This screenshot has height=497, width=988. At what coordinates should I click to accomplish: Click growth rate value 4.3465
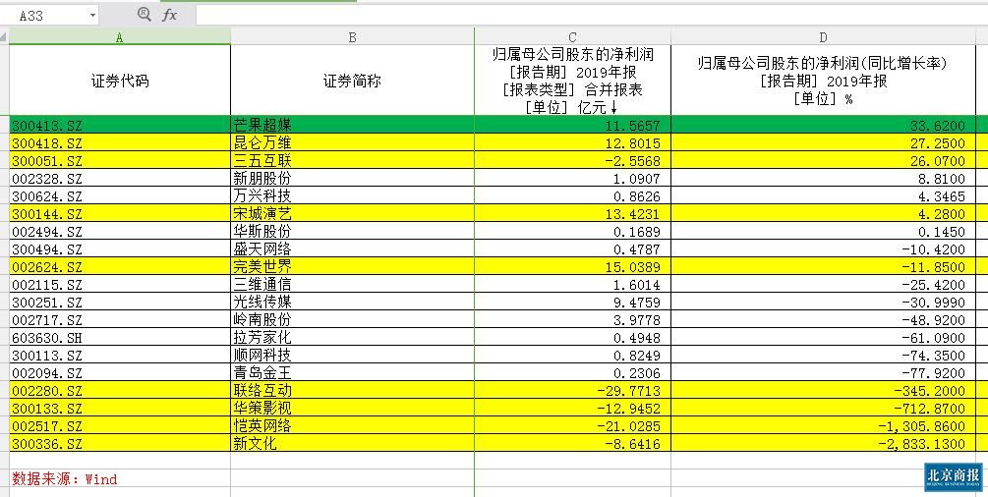click(823, 195)
